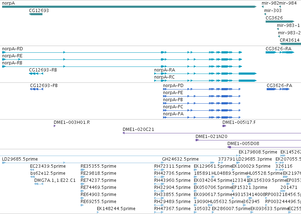The width and height of the screenshot is (301, 214).
Task: Select the norpA-RC transcript label
Action: click(164, 77)
